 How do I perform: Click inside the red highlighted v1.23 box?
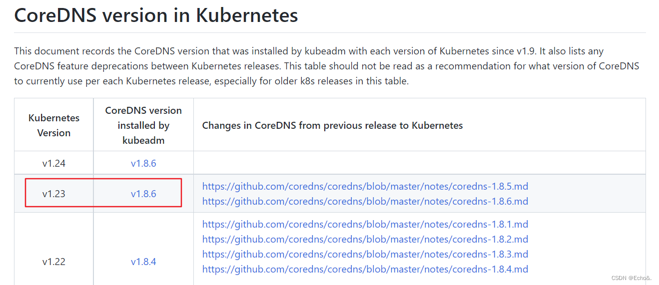(x=103, y=193)
